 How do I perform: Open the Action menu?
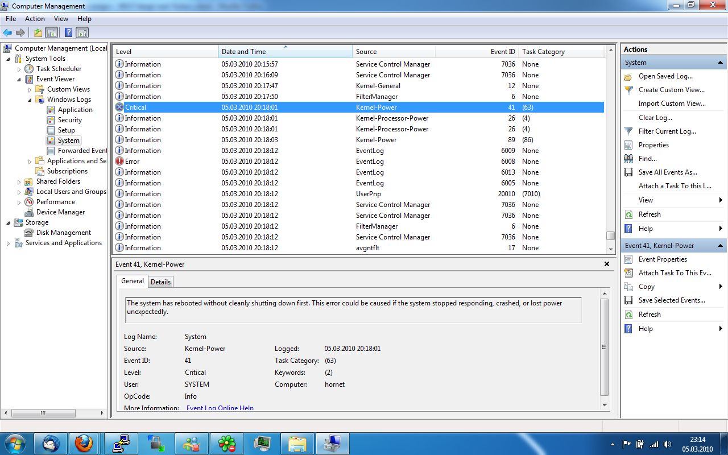click(x=35, y=19)
